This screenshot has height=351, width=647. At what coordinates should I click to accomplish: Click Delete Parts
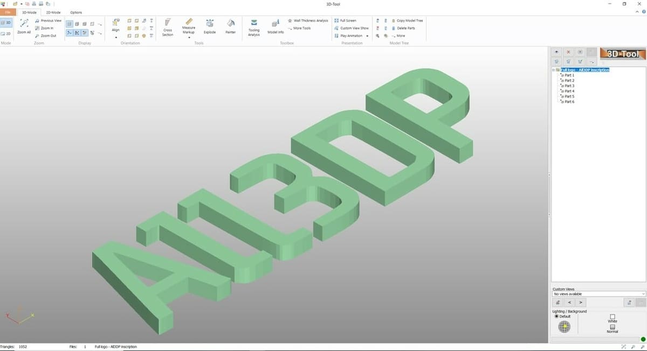point(403,28)
